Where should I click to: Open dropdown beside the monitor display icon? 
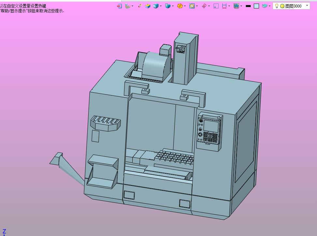point(241,6)
